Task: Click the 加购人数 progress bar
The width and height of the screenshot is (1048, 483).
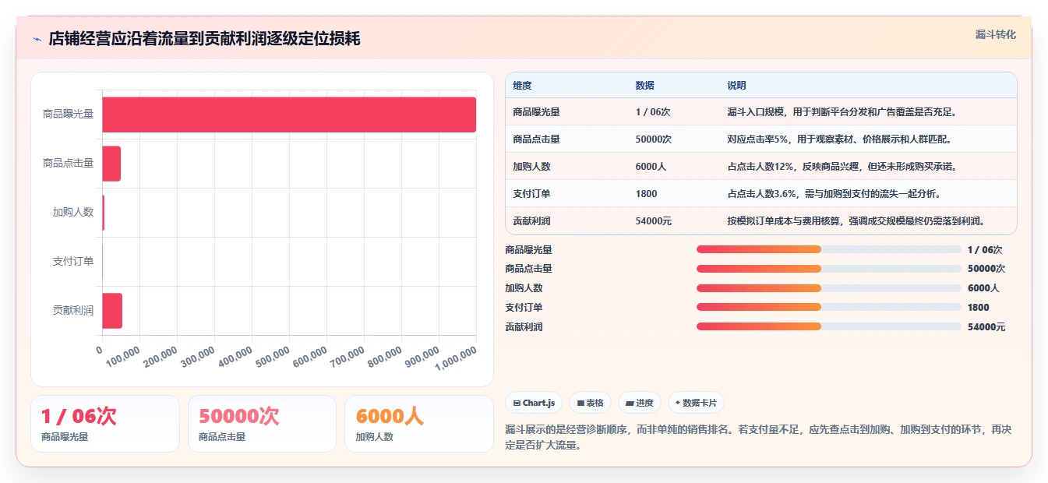Action: 828,287
